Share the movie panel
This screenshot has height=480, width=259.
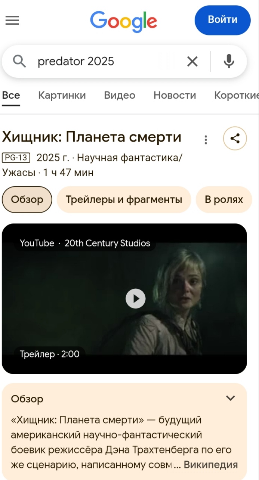(235, 139)
